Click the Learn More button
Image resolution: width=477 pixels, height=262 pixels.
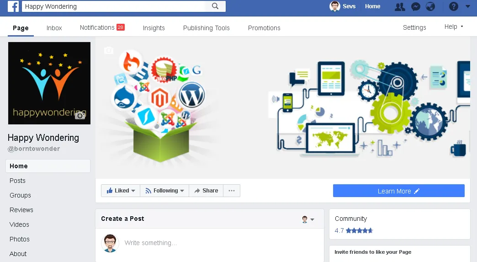(398, 191)
